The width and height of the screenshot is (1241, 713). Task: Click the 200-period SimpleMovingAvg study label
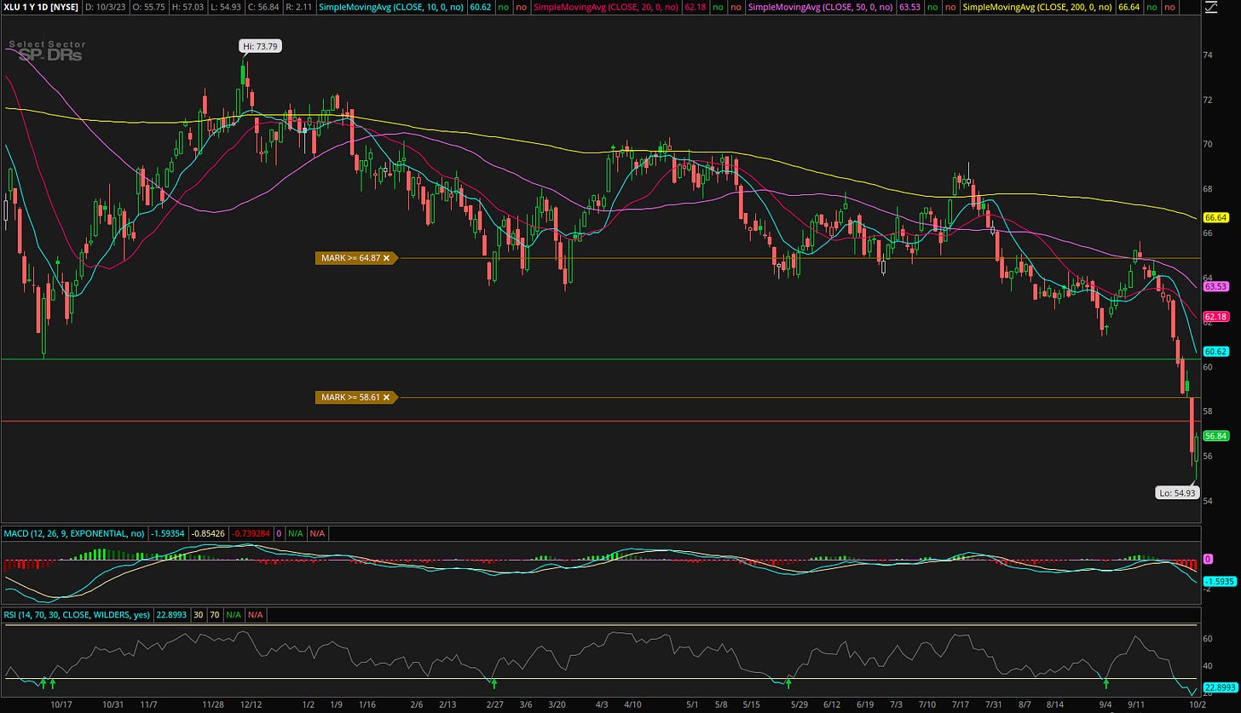click(x=1038, y=7)
